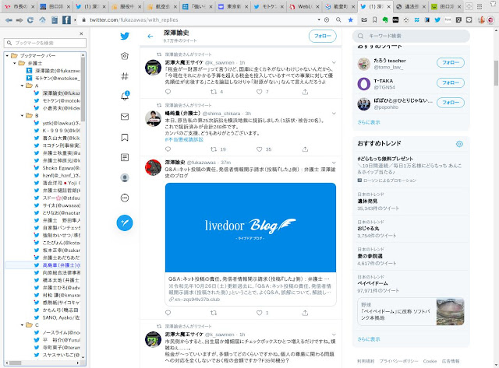Open dropdown caret on shima_chikara tweet
Screen dimensions: 499x368
334,114
